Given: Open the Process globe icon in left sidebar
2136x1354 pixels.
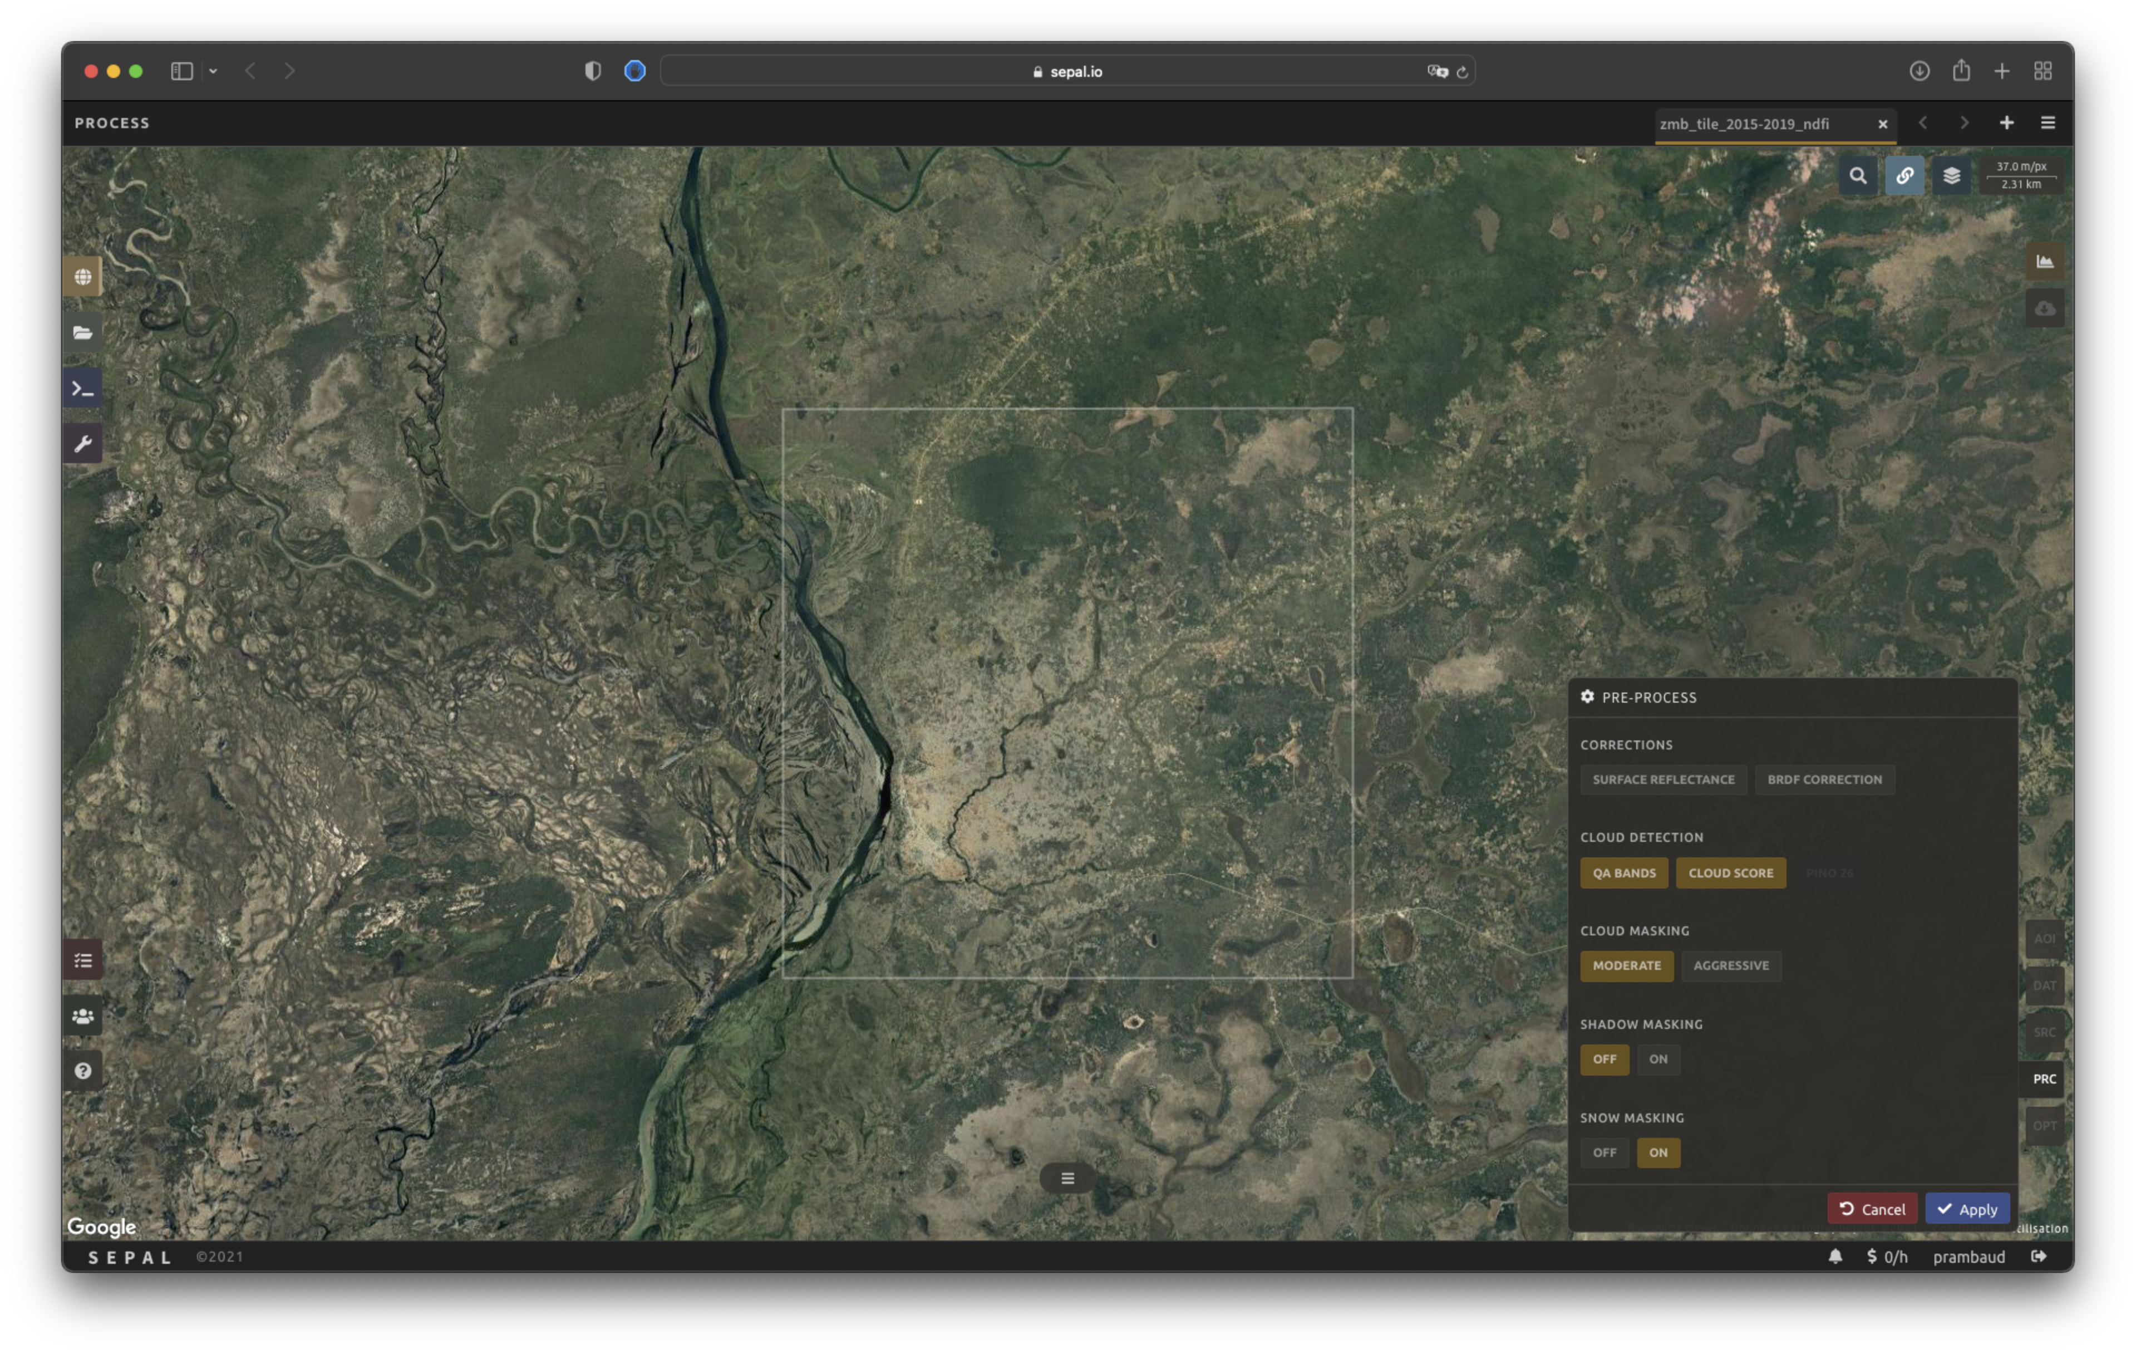Looking at the screenshot, I should [x=82, y=277].
